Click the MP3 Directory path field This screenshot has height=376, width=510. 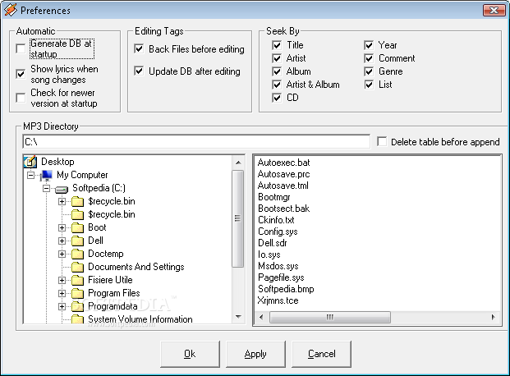tap(196, 142)
